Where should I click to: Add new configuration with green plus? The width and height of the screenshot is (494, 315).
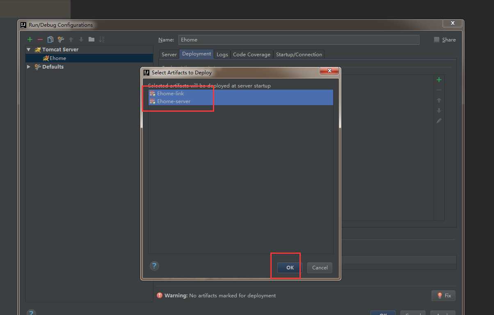click(30, 39)
